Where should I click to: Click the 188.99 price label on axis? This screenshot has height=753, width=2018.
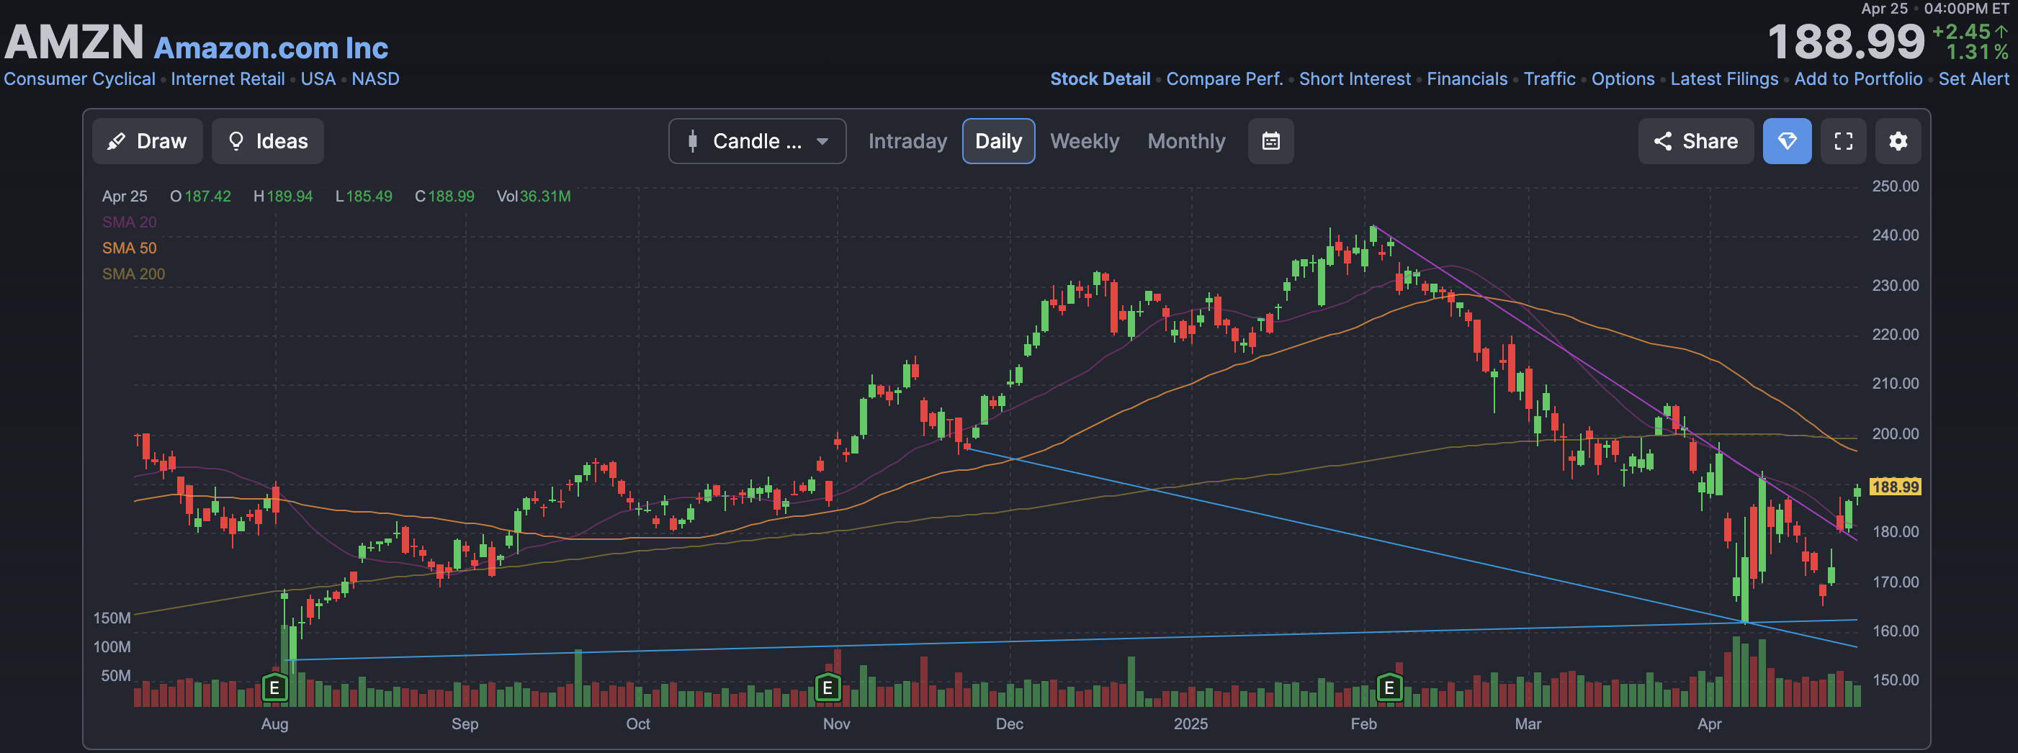pos(1895,487)
